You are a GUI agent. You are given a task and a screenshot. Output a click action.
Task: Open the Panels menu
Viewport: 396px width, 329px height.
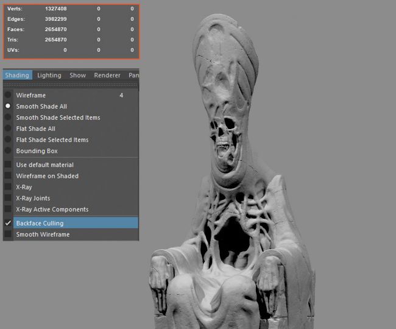(x=133, y=75)
